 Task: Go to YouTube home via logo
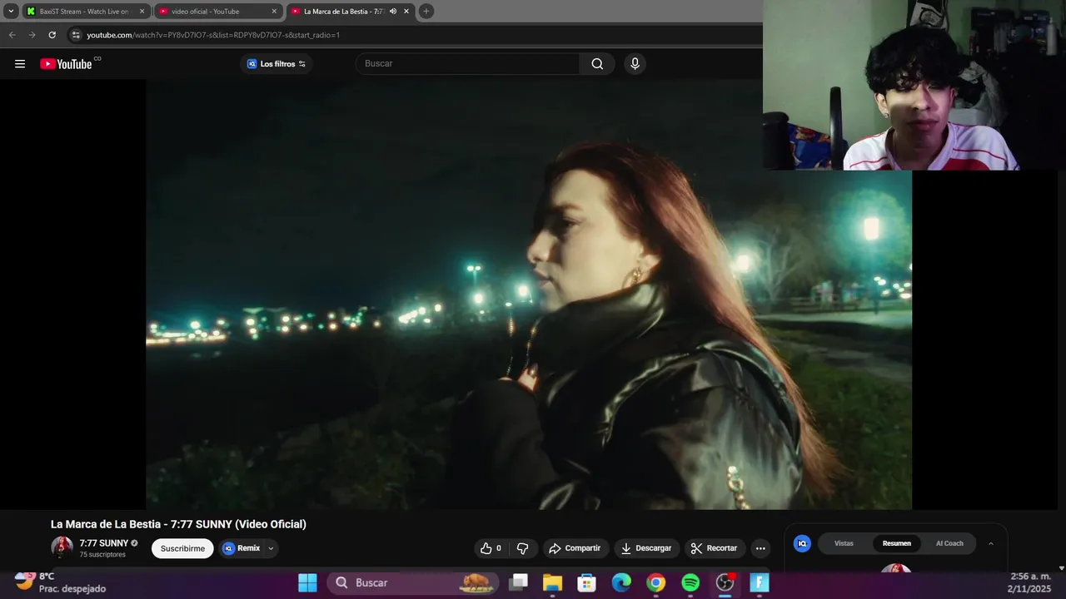click(66, 64)
